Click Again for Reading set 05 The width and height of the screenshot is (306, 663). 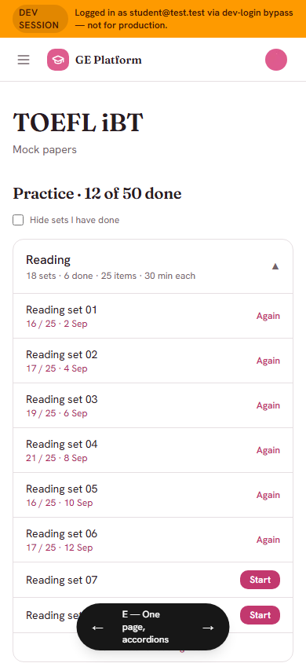(x=268, y=495)
